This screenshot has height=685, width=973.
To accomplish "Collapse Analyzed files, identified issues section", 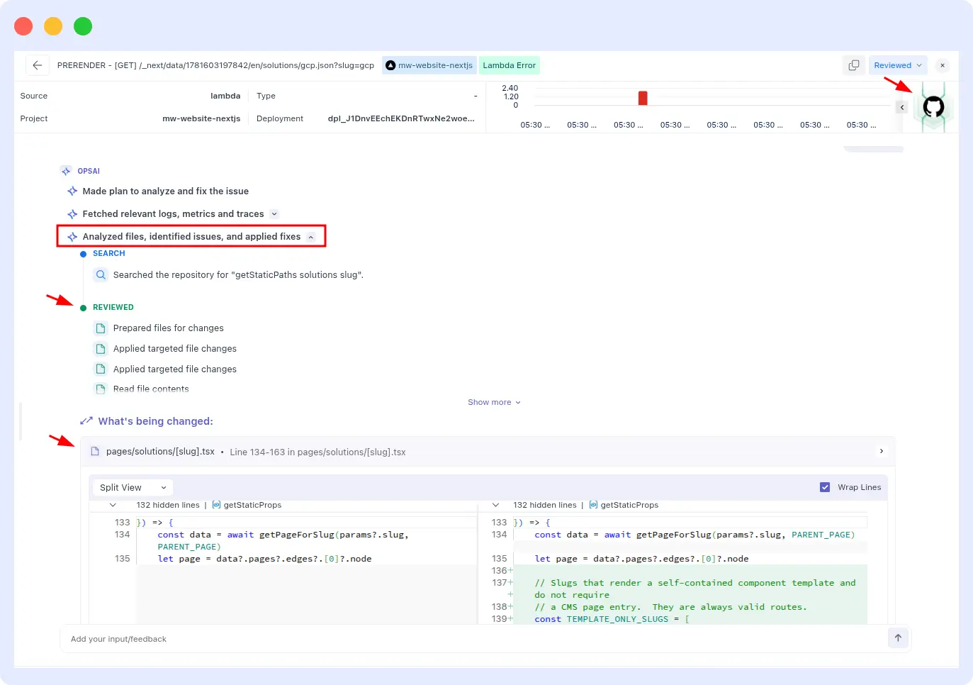I will click(x=310, y=237).
